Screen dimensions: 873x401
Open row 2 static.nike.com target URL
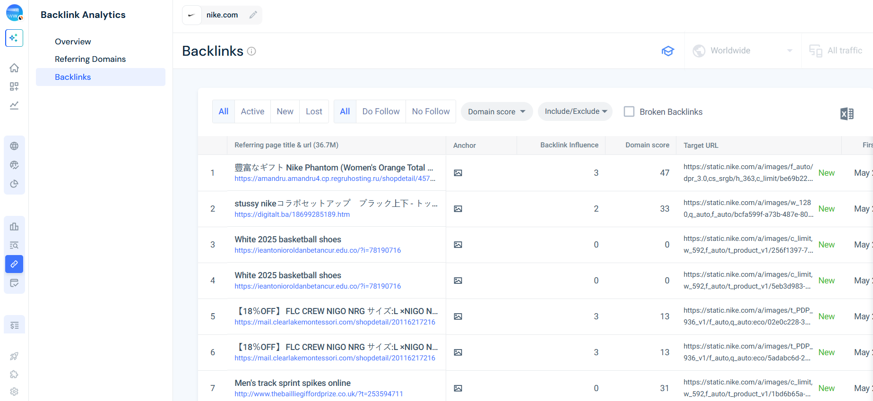pyautogui.click(x=748, y=209)
